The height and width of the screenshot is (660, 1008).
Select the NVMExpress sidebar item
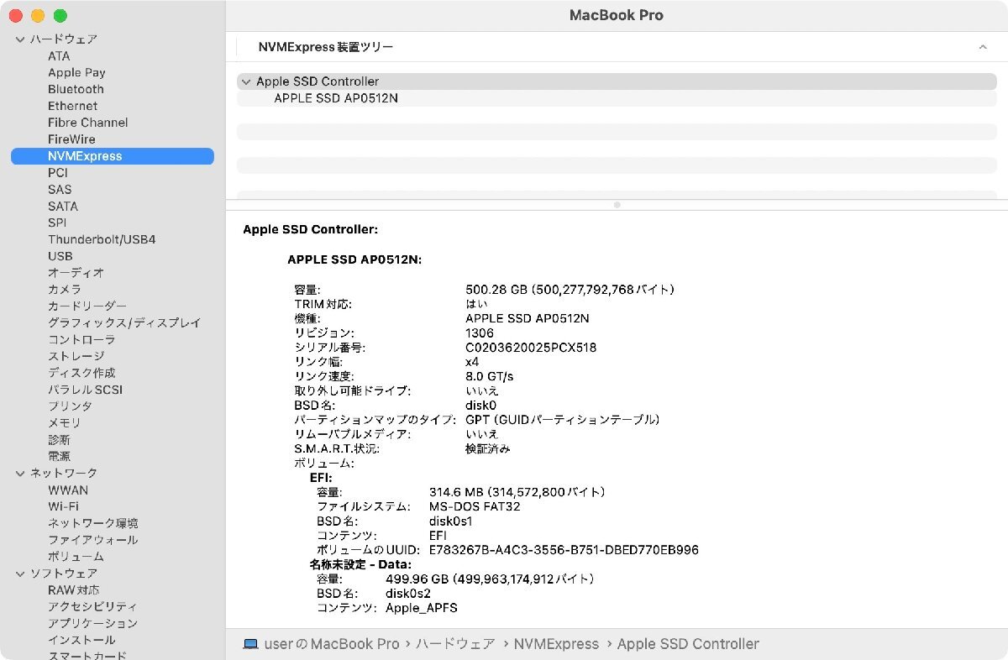point(113,156)
